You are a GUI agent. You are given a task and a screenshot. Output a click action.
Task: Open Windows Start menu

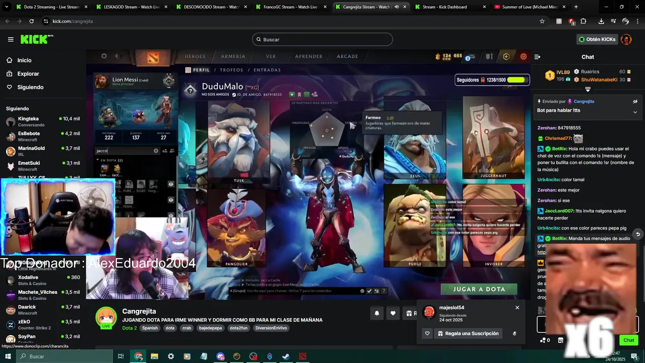(x=8, y=356)
